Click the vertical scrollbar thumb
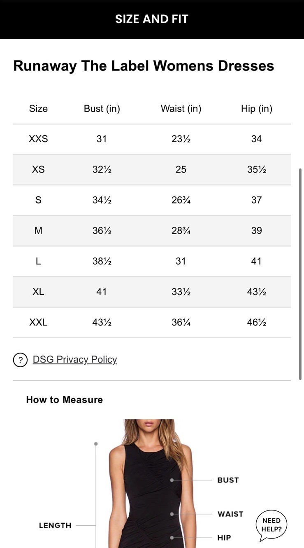 point(300,274)
